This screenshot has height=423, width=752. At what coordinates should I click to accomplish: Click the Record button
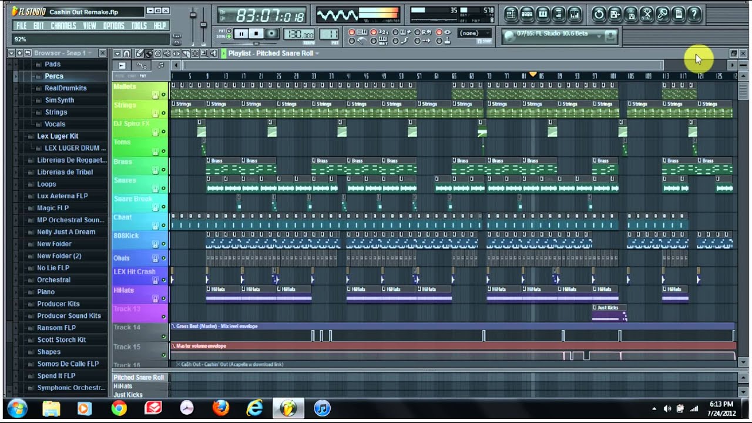tap(271, 34)
